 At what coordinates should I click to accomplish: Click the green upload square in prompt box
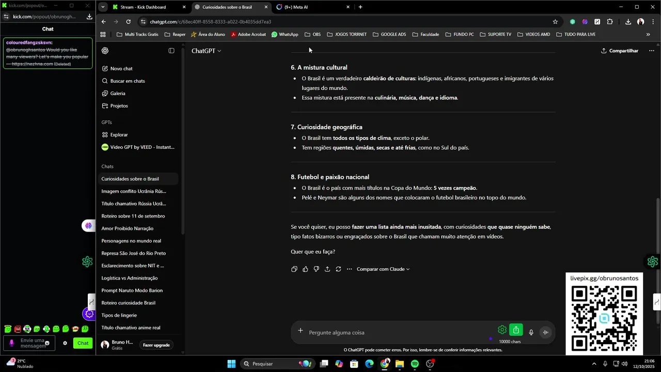click(x=516, y=330)
